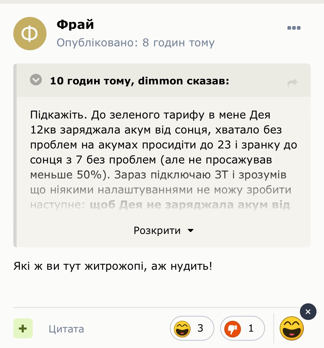324x348 pixels.
Task: Open Фрай's profile via the Ф avatar
Action: click(30, 34)
